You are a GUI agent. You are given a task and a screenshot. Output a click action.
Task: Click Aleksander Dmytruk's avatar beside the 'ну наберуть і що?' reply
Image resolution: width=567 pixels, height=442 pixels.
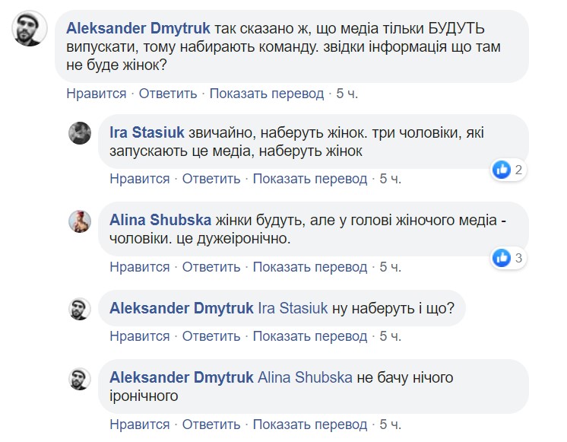point(81,308)
